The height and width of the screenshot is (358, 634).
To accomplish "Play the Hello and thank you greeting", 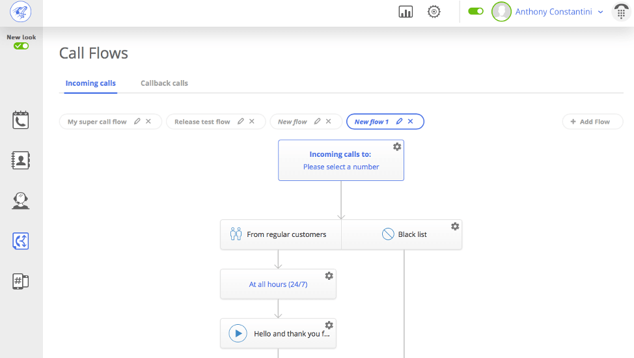I will [x=238, y=334].
